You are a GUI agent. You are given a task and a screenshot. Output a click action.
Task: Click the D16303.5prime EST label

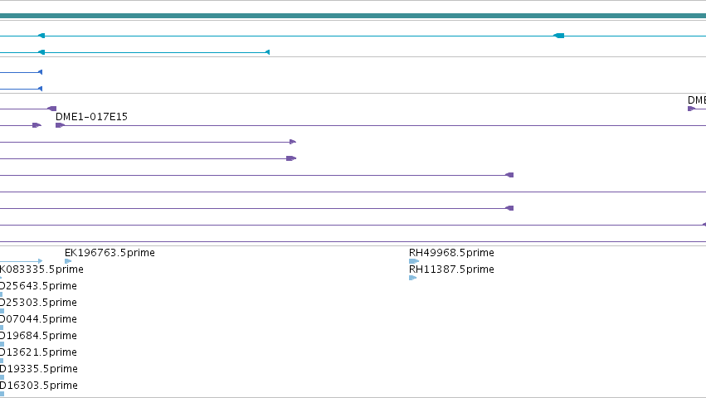[x=39, y=386]
